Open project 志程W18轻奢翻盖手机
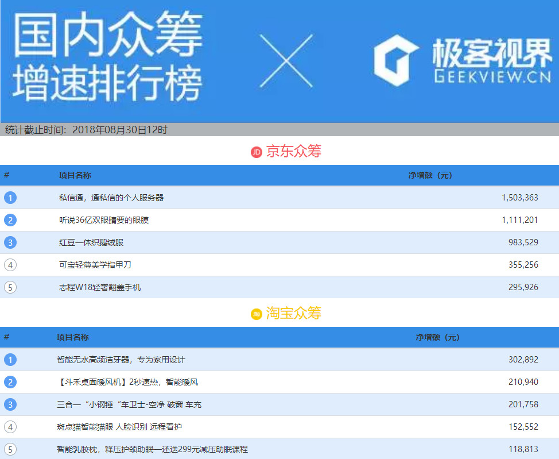The width and height of the screenshot is (559, 459). click(x=100, y=287)
